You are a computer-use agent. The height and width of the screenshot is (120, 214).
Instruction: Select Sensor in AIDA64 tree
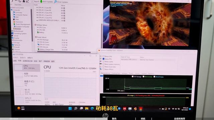pos(17,29)
